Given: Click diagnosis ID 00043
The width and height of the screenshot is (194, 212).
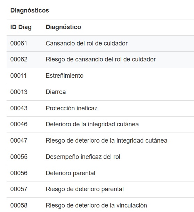Looking at the screenshot, I should pos(19,108).
